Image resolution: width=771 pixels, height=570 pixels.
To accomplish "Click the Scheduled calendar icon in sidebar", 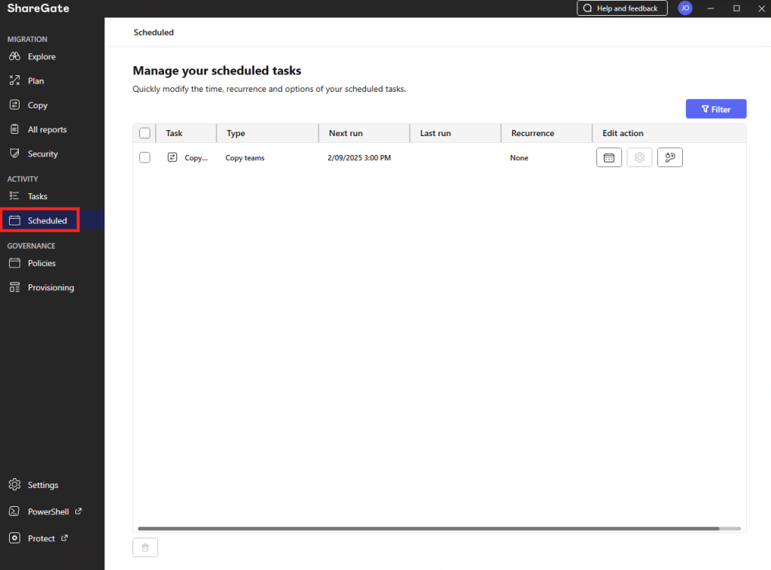I will [15, 220].
